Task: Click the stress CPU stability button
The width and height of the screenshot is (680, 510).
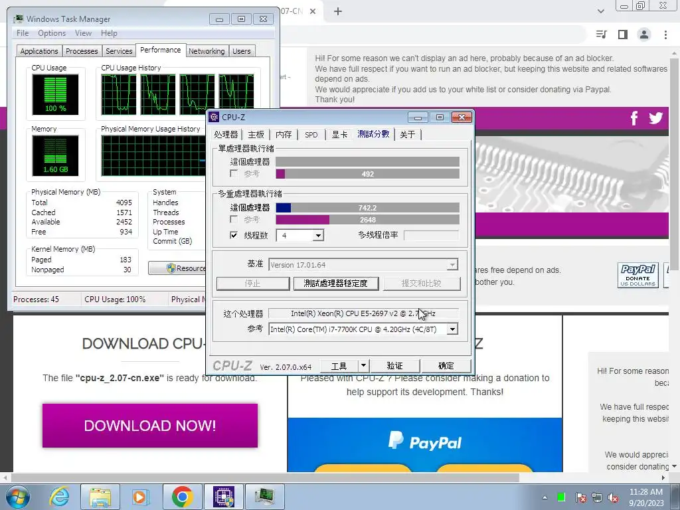Action: tap(335, 284)
